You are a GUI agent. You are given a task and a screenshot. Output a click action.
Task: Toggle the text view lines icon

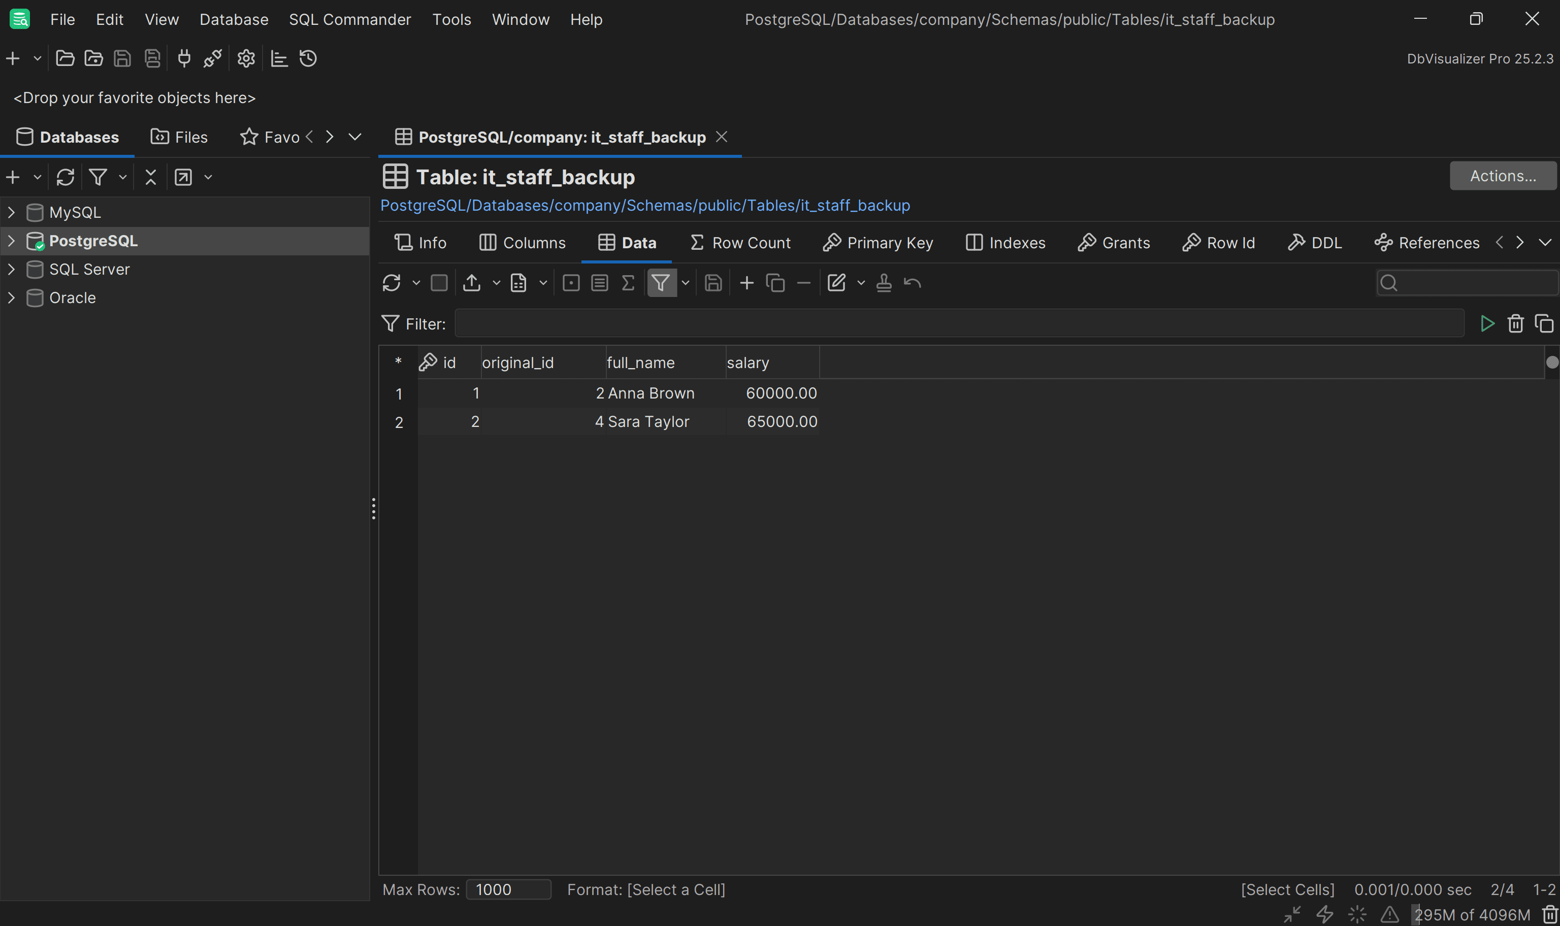pyautogui.click(x=600, y=283)
